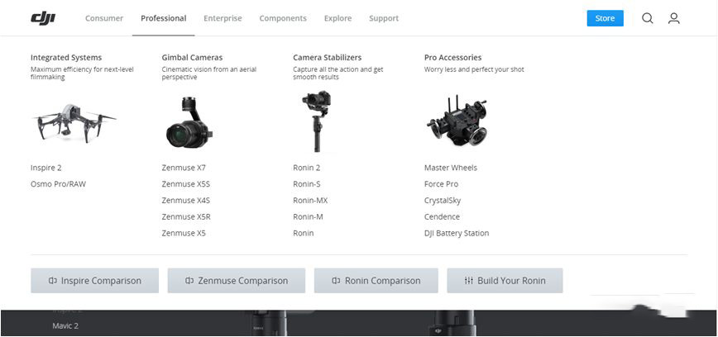Click the Camera Stabilizers heading
This screenshot has width=718, height=337.
(x=327, y=58)
